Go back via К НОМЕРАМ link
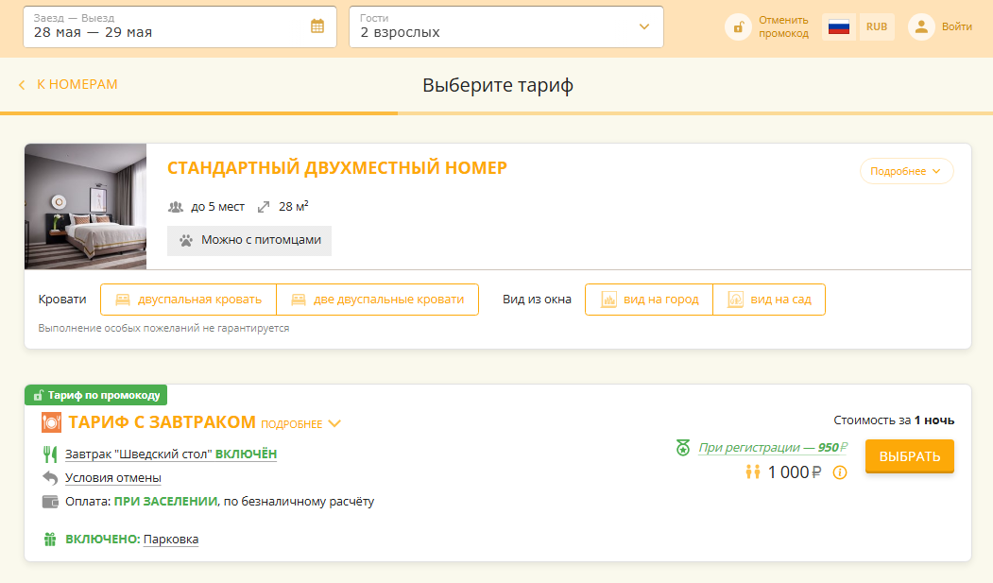 (77, 84)
